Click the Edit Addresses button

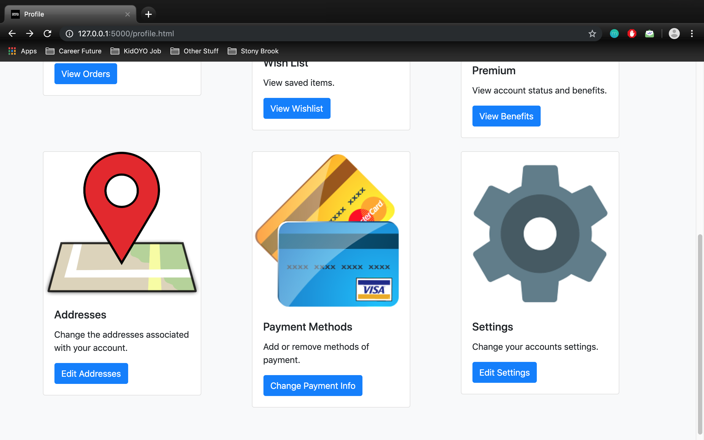[91, 373]
